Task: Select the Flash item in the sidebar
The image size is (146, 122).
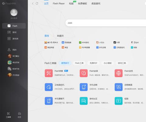Action: click(x=14, y=26)
